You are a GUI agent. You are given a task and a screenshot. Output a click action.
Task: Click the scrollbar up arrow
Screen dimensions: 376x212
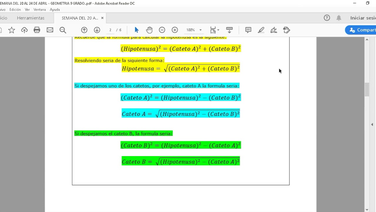tap(367, 39)
